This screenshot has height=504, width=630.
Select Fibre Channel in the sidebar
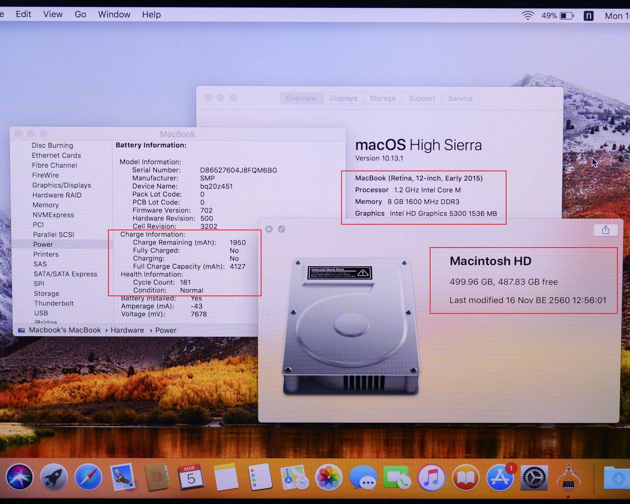point(55,165)
